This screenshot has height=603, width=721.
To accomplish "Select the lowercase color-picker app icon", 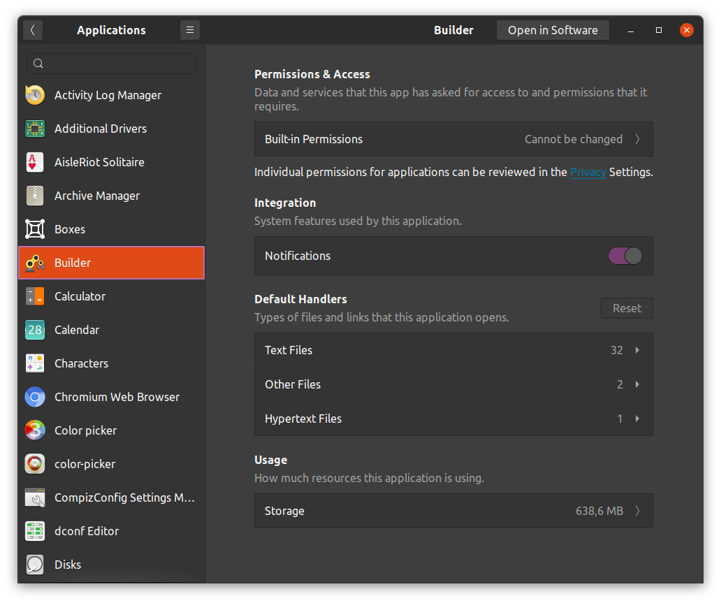I will pyautogui.click(x=35, y=465).
